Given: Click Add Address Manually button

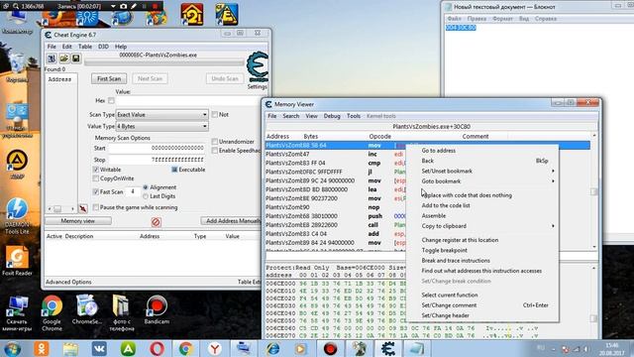Looking at the screenshot, I should point(231,221).
